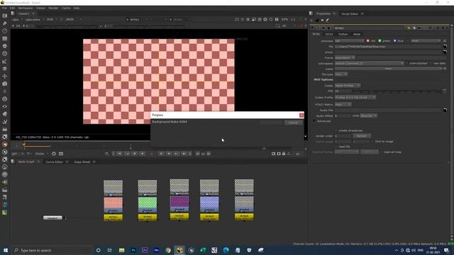This screenshot has height=255, width=454.
Task: Click the pencil icon in Properties toolbar
Action: (x=328, y=21)
